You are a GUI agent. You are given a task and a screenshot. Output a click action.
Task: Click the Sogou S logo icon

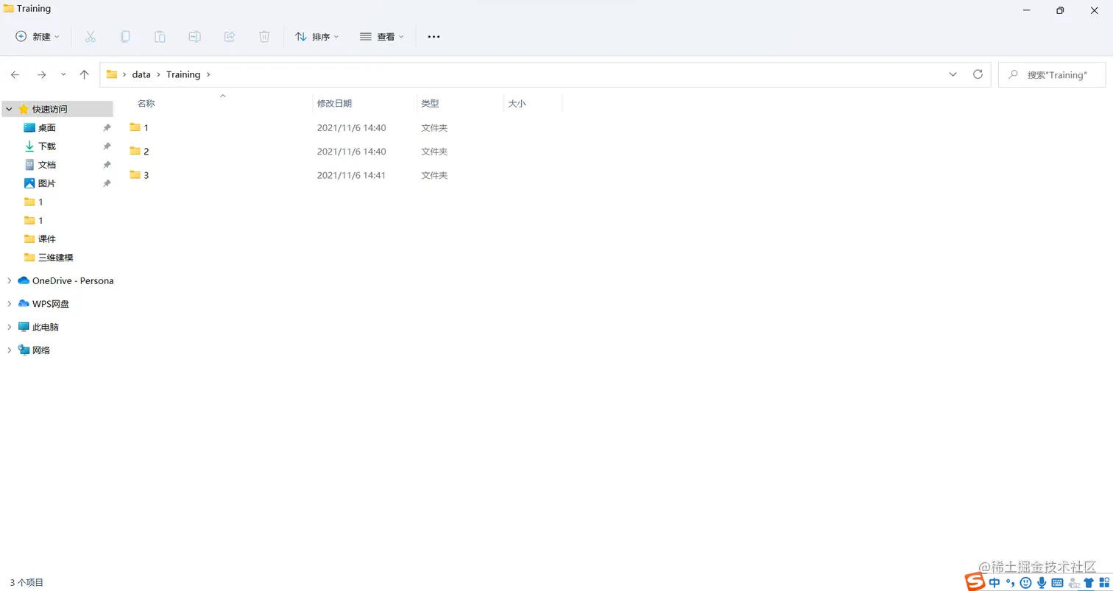(x=975, y=581)
